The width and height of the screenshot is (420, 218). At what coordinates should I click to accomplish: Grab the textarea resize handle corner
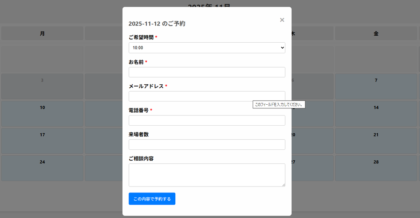tap(283, 185)
